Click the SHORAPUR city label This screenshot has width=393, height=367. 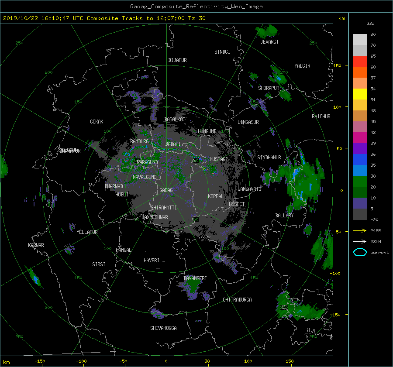tap(269, 88)
